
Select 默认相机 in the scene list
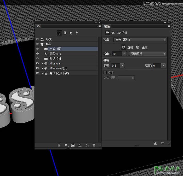pos(55,59)
